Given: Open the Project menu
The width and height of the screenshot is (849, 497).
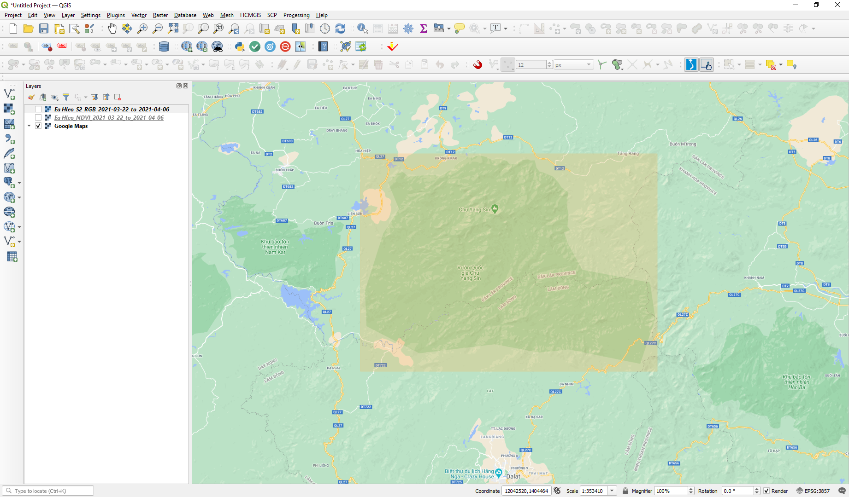Looking at the screenshot, I should (x=13, y=15).
